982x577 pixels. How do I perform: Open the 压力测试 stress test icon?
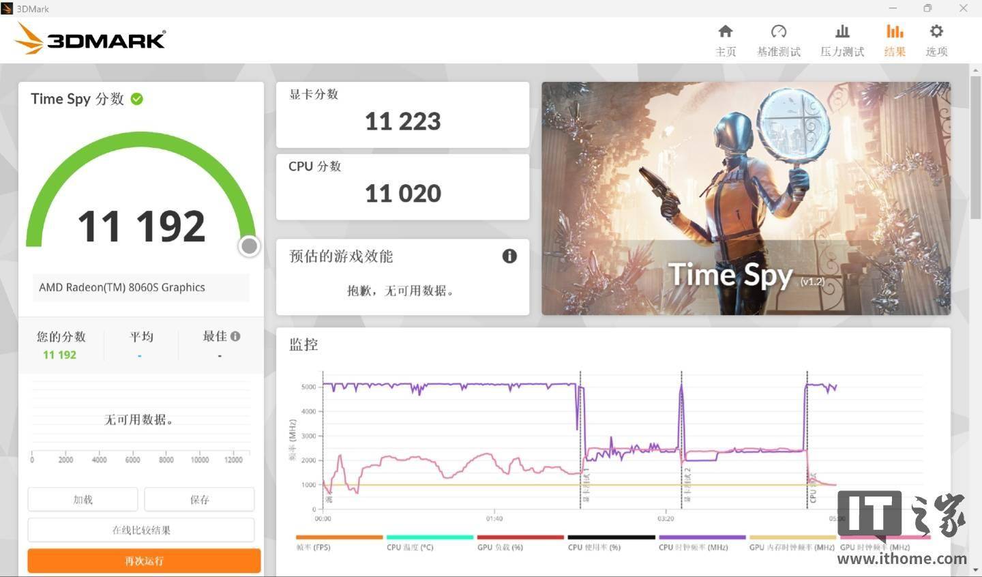pos(842,32)
